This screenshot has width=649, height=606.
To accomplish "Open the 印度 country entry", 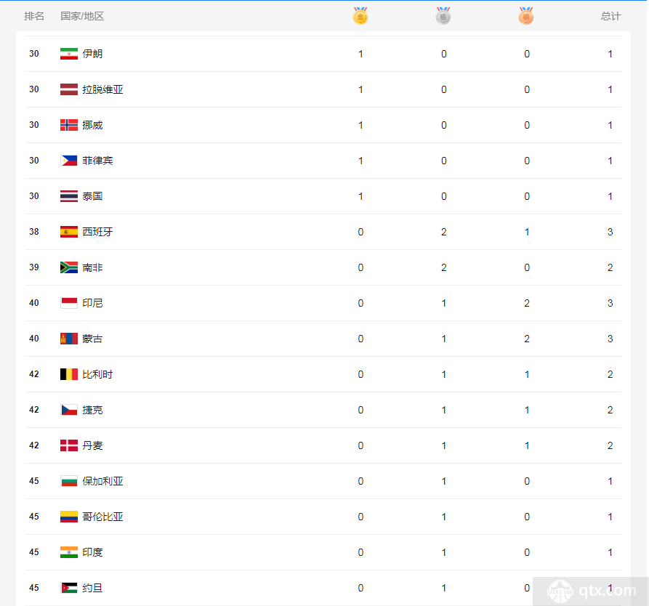I will [x=92, y=552].
